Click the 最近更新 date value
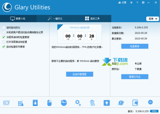The image size is (160, 114). (141, 38)
